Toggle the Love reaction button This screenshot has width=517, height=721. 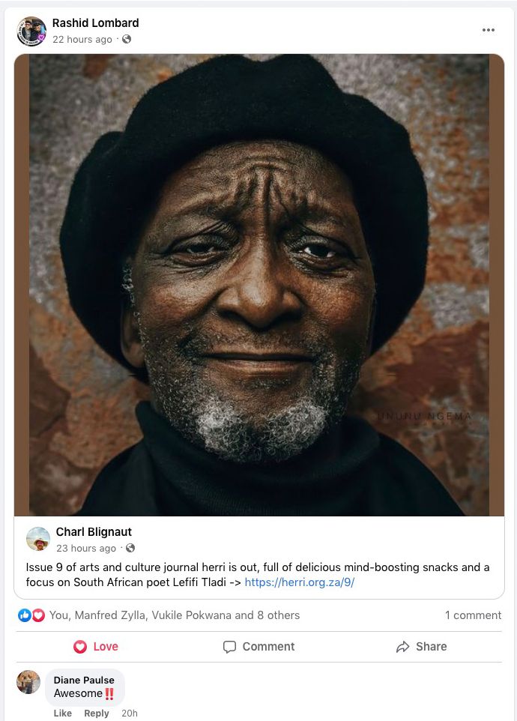click(x=96, y=647)
